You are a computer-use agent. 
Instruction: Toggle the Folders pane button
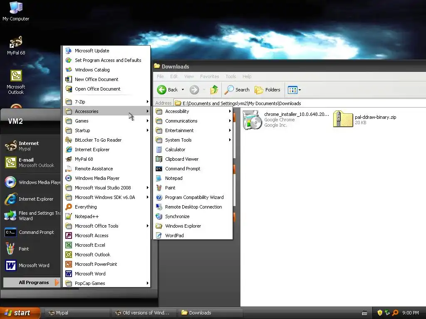(267, 90)
